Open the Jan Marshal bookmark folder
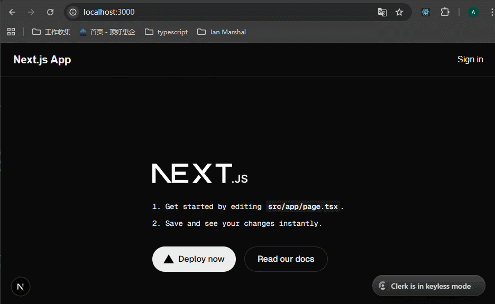The width and height of the screenshot is (495, 304). point(222,32)
